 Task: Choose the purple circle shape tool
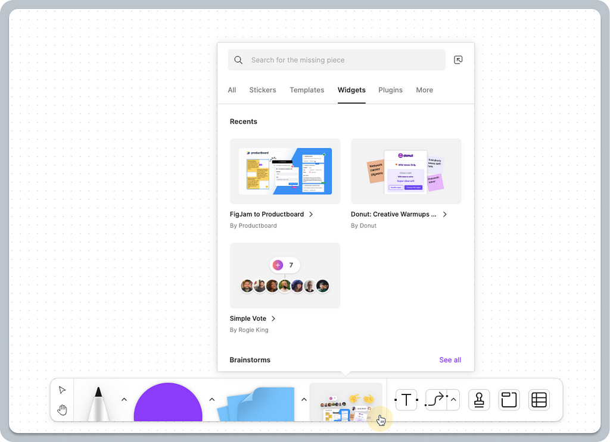168,402
